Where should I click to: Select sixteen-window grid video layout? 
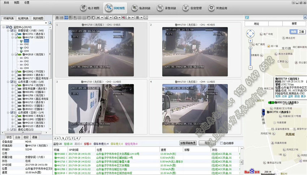84,17
